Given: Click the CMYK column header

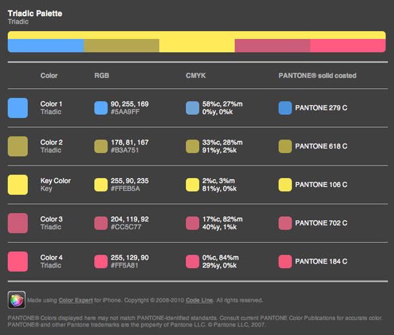Looking at the screenshot, I should click(196, 75).
